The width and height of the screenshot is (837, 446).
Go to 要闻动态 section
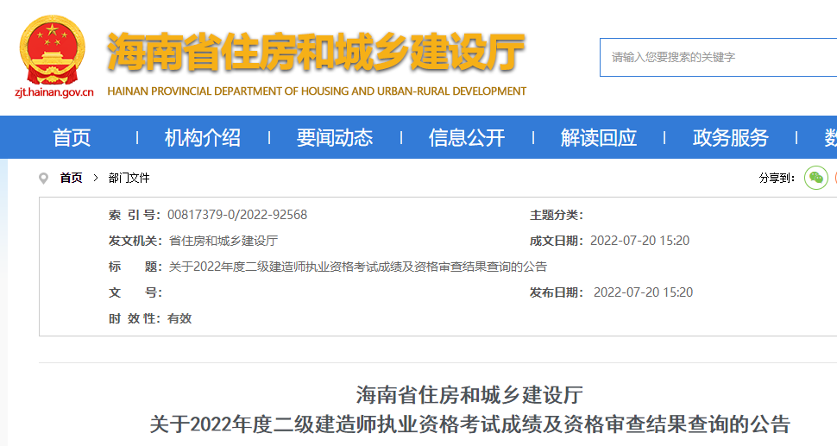click(335, 137)
